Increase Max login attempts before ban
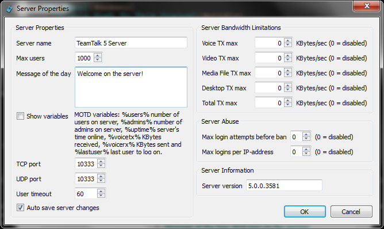Screen dimensions: 384x229 pos(306,134)
